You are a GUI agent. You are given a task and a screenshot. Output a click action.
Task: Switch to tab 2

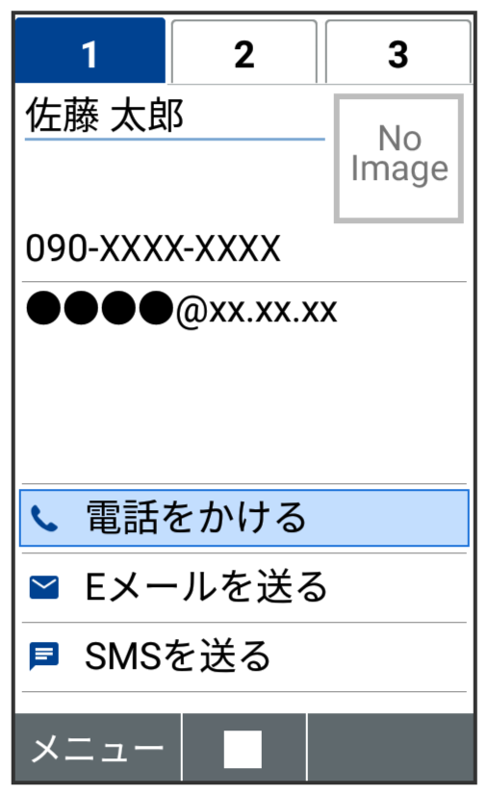(x=244, y=52)
